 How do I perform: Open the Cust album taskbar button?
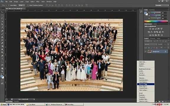(x=35, y=105)
